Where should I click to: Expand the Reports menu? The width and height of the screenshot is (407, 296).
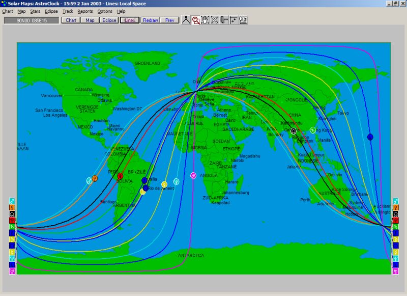click(x=85, y=11)
